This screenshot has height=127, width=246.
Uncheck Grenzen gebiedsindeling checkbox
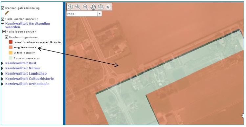pyautogui.click(x=3, y=8)
